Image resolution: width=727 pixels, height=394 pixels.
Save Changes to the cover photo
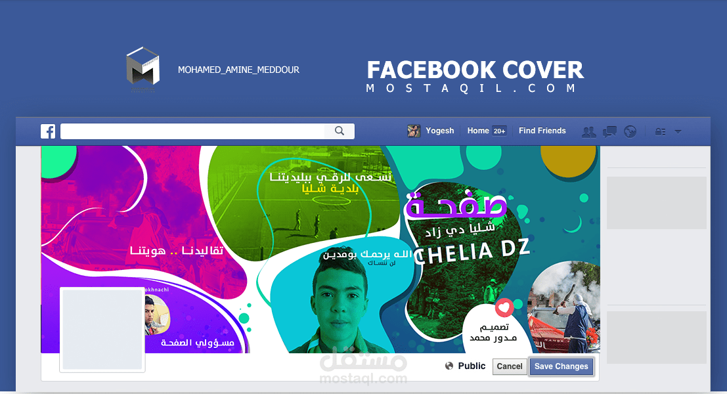(x=561, y=366)
